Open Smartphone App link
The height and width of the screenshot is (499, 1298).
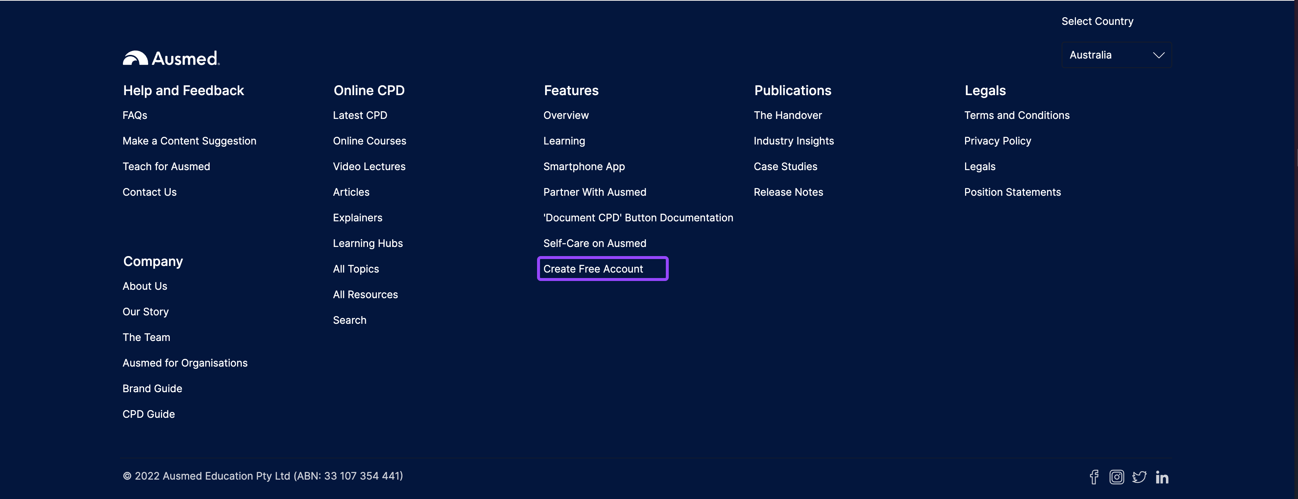pos(584,166)
